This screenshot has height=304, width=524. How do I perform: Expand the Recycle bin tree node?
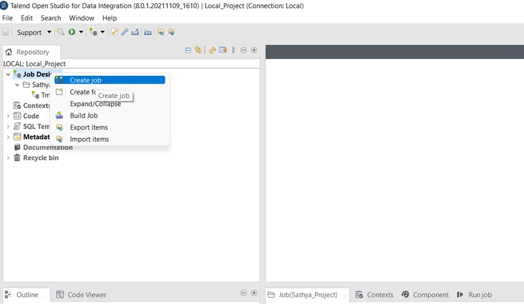pos(8,158)
